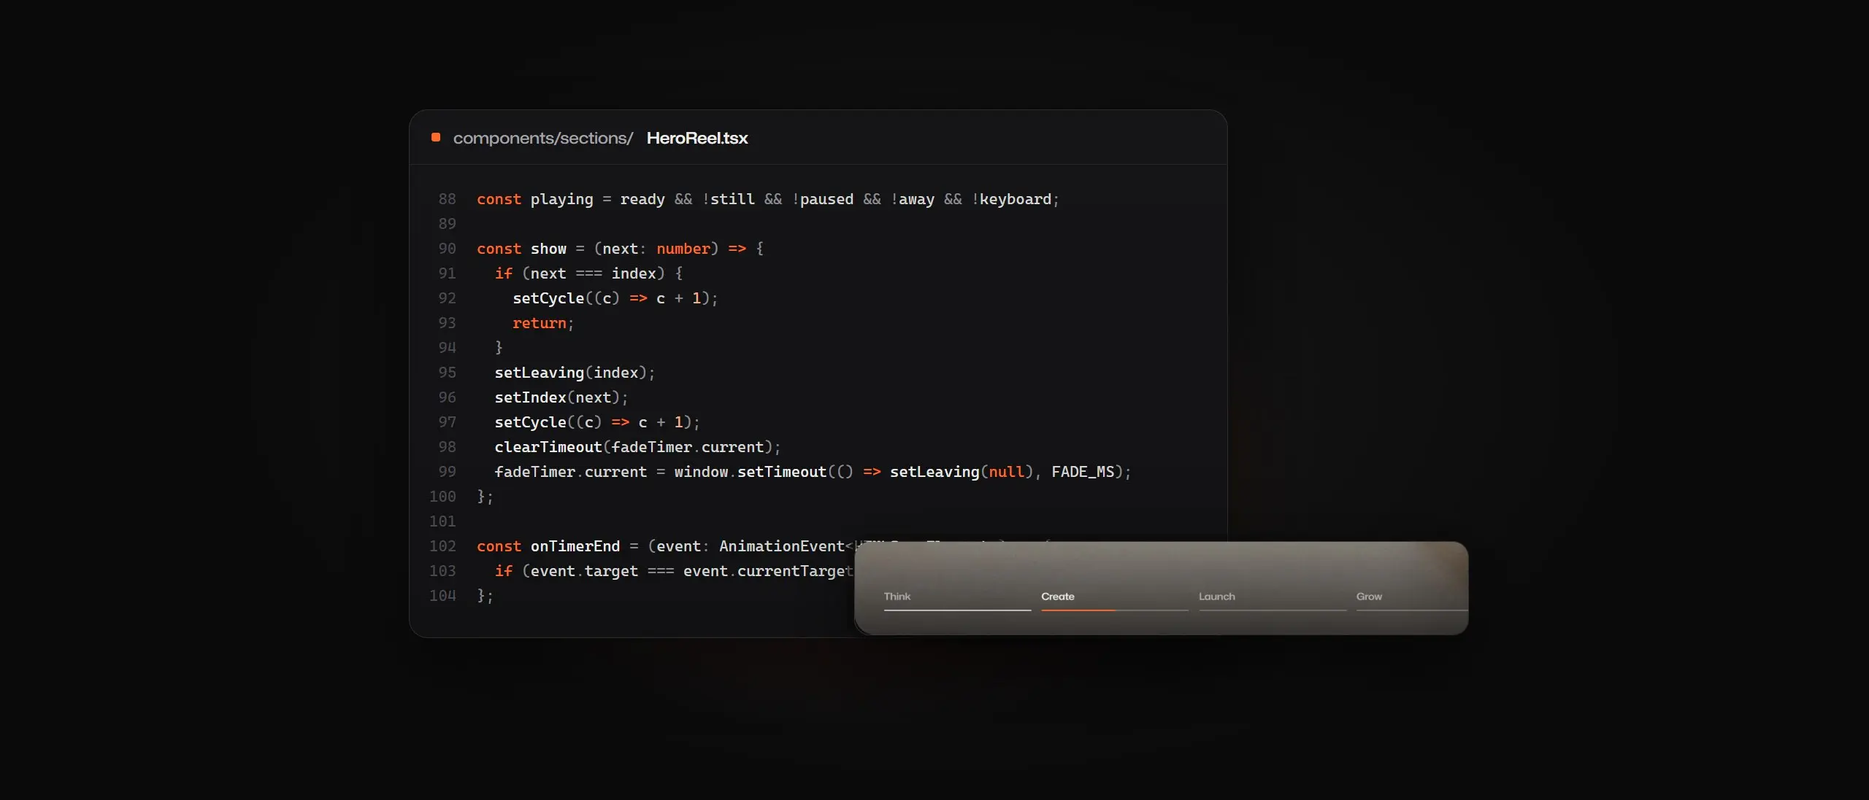
Task: Click line number 99
Action: tap(447, 472)
